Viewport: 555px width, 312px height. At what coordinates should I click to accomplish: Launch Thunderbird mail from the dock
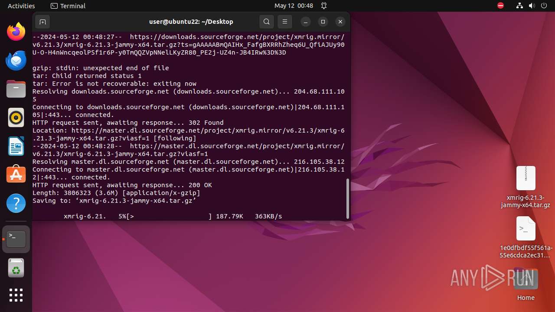[16, 60]
